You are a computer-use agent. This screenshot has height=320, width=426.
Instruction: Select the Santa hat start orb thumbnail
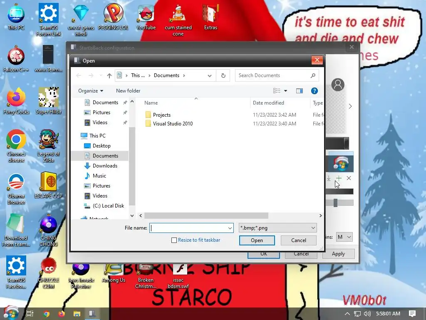341,162
